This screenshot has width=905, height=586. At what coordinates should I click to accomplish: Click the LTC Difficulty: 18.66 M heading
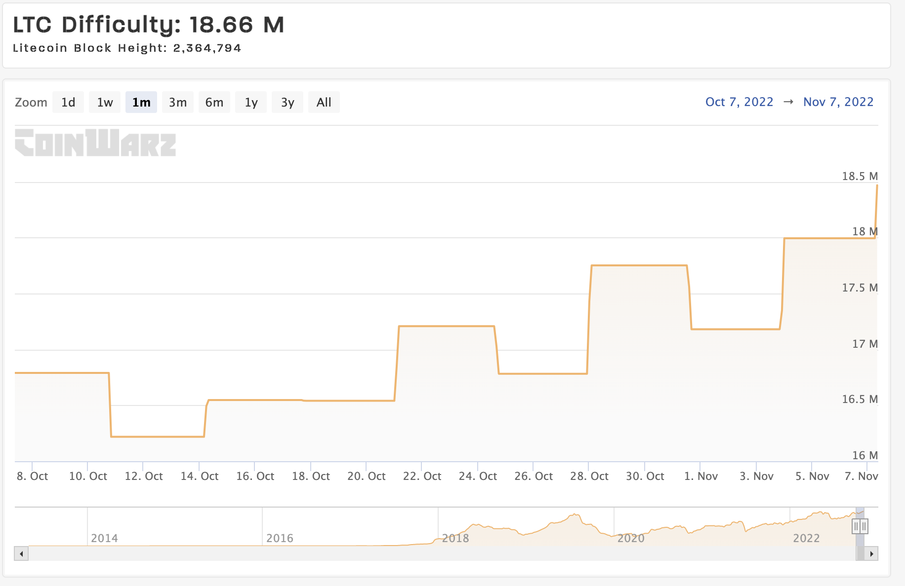(149, 25)
